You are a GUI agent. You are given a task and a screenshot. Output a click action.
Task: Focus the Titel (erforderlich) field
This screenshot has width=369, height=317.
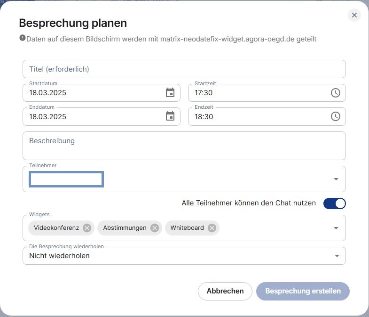[184, 69]
